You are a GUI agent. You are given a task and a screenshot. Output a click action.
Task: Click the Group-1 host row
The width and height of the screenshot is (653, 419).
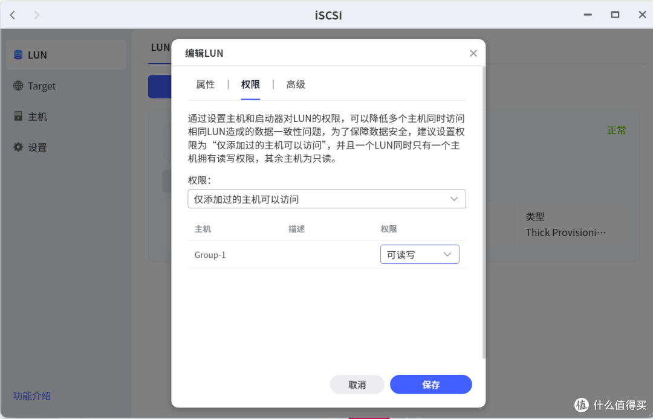326,254
